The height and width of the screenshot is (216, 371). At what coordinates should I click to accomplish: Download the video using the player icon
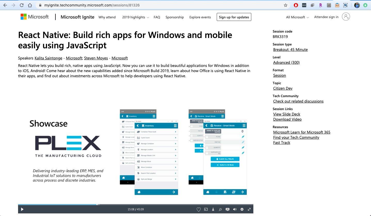213,209
